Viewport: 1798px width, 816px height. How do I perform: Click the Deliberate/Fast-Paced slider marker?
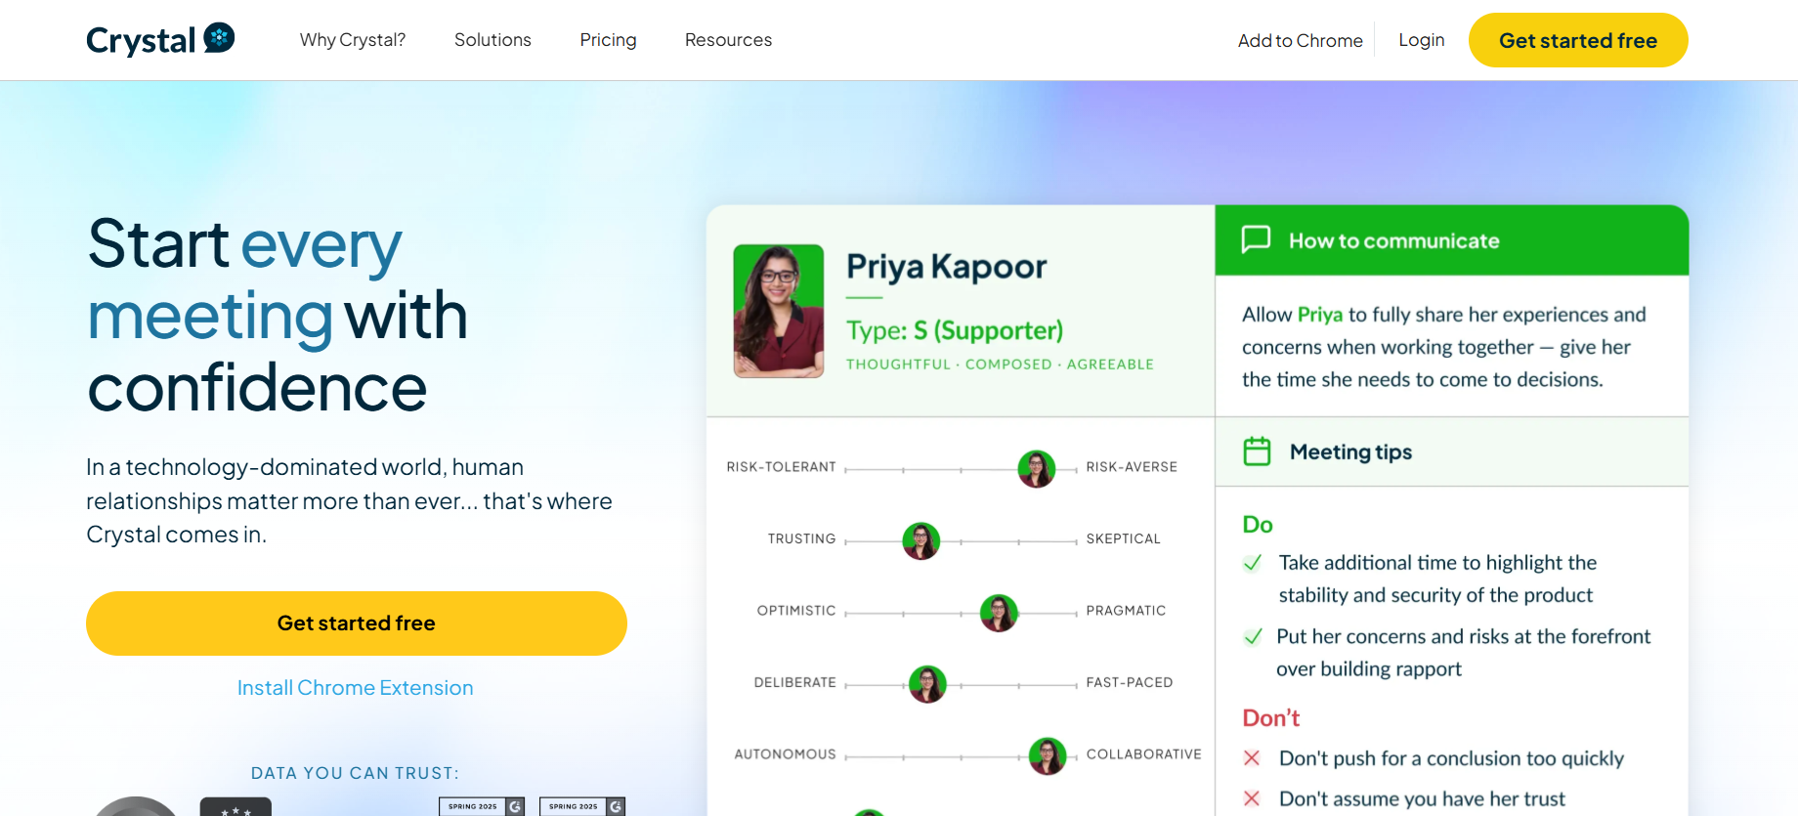(x=927, y=684)
